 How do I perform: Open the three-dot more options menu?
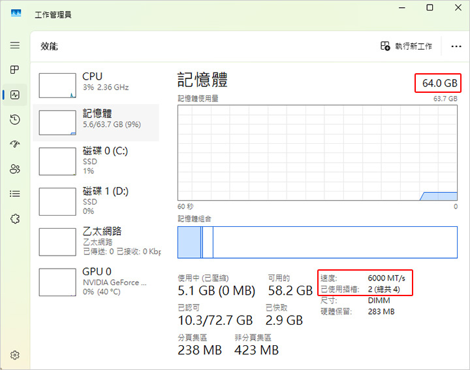click(456, 46)
